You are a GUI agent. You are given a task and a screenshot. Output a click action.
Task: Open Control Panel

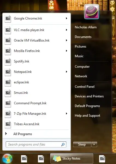tap(85, 87)
